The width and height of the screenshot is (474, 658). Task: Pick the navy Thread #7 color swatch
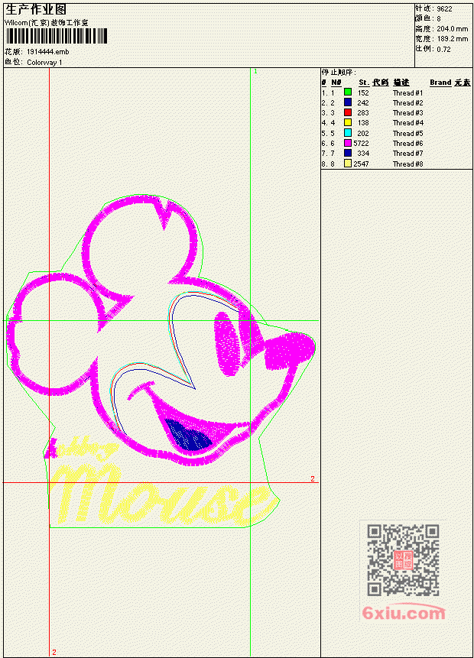[x=348, y=153]
